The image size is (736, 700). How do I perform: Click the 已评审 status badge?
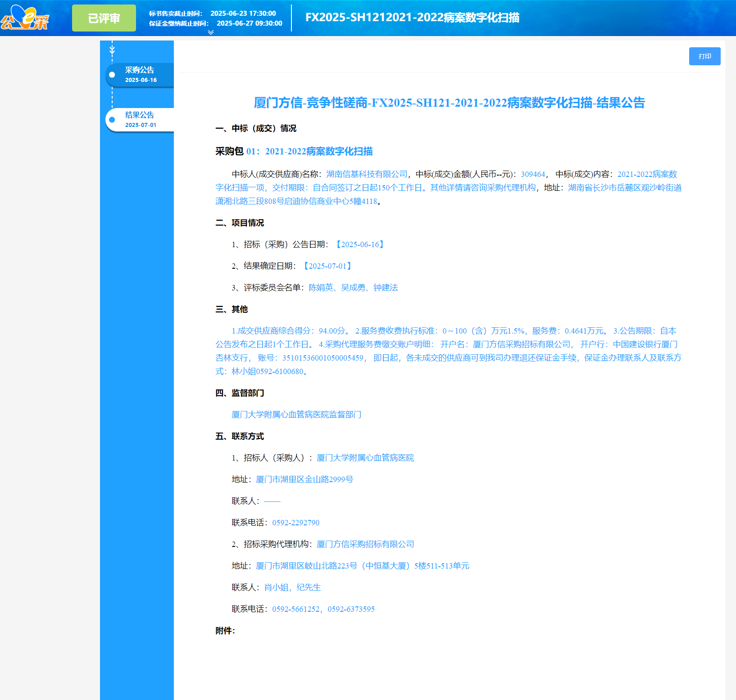click(x=104, y=18)
